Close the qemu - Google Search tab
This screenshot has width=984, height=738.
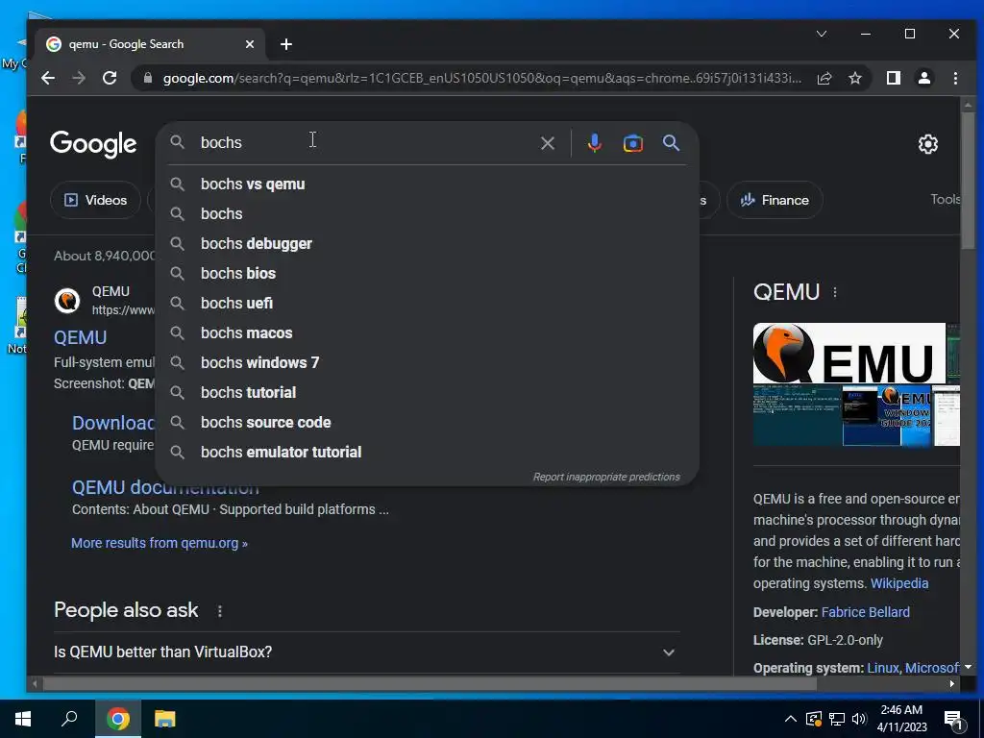(249, 44)
